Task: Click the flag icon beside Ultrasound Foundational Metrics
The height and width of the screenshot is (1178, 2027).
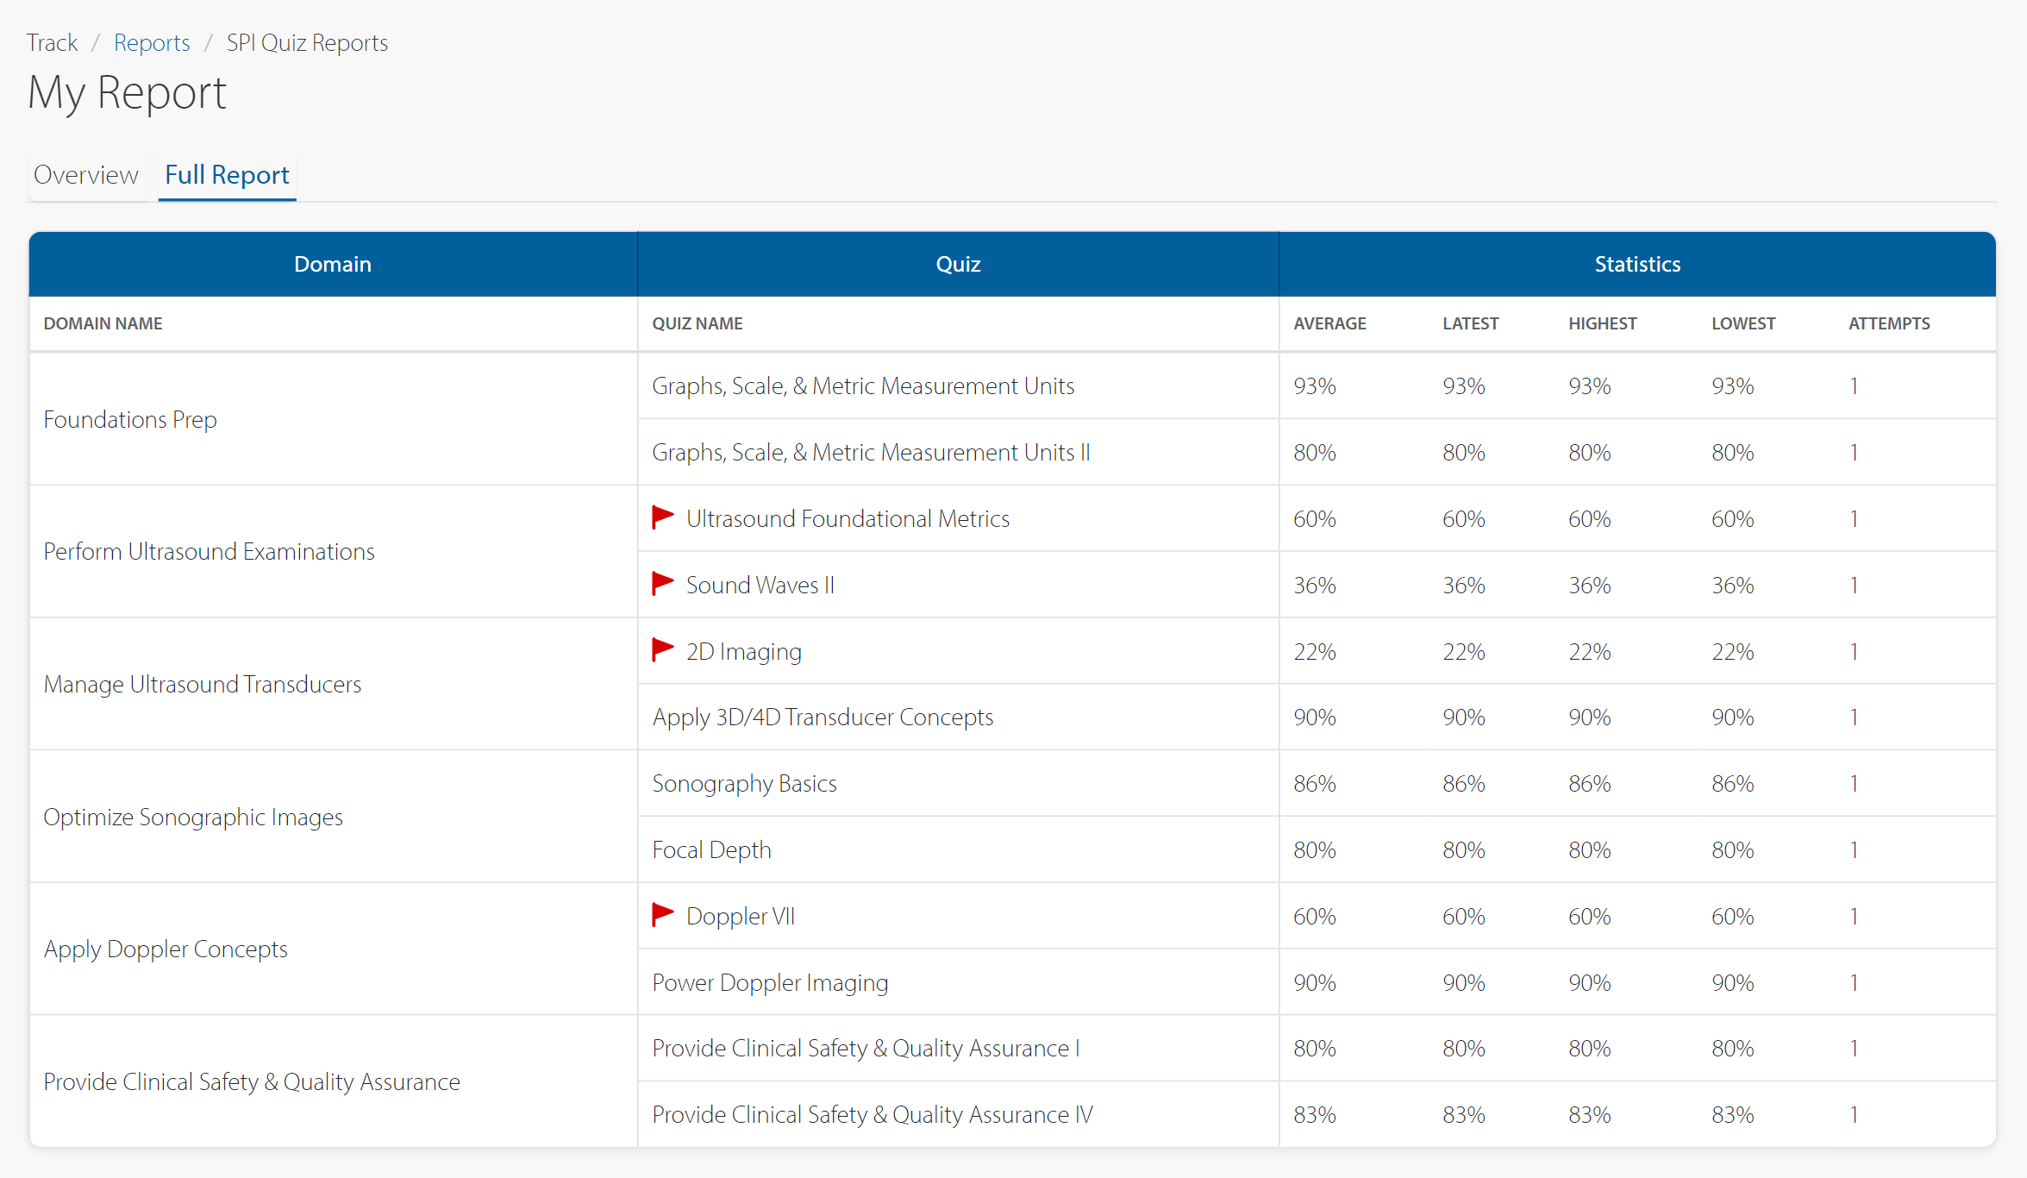Action: (662, 517)
